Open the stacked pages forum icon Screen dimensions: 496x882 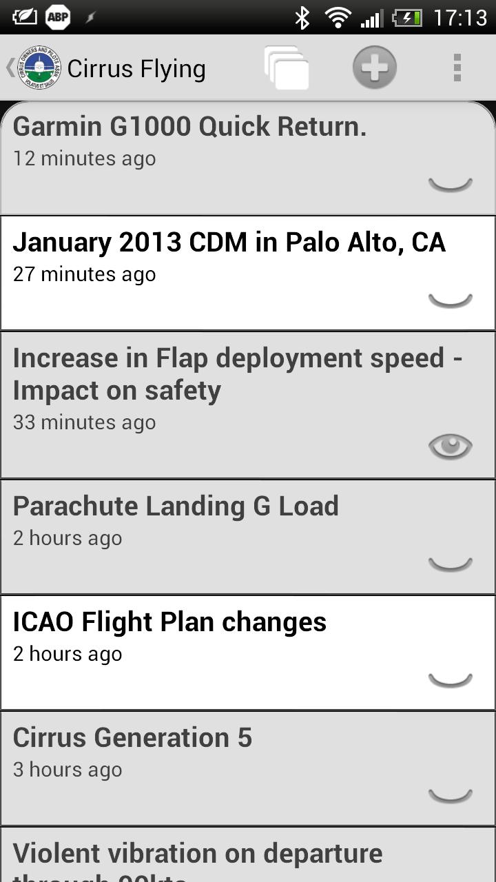pos(287,68)
